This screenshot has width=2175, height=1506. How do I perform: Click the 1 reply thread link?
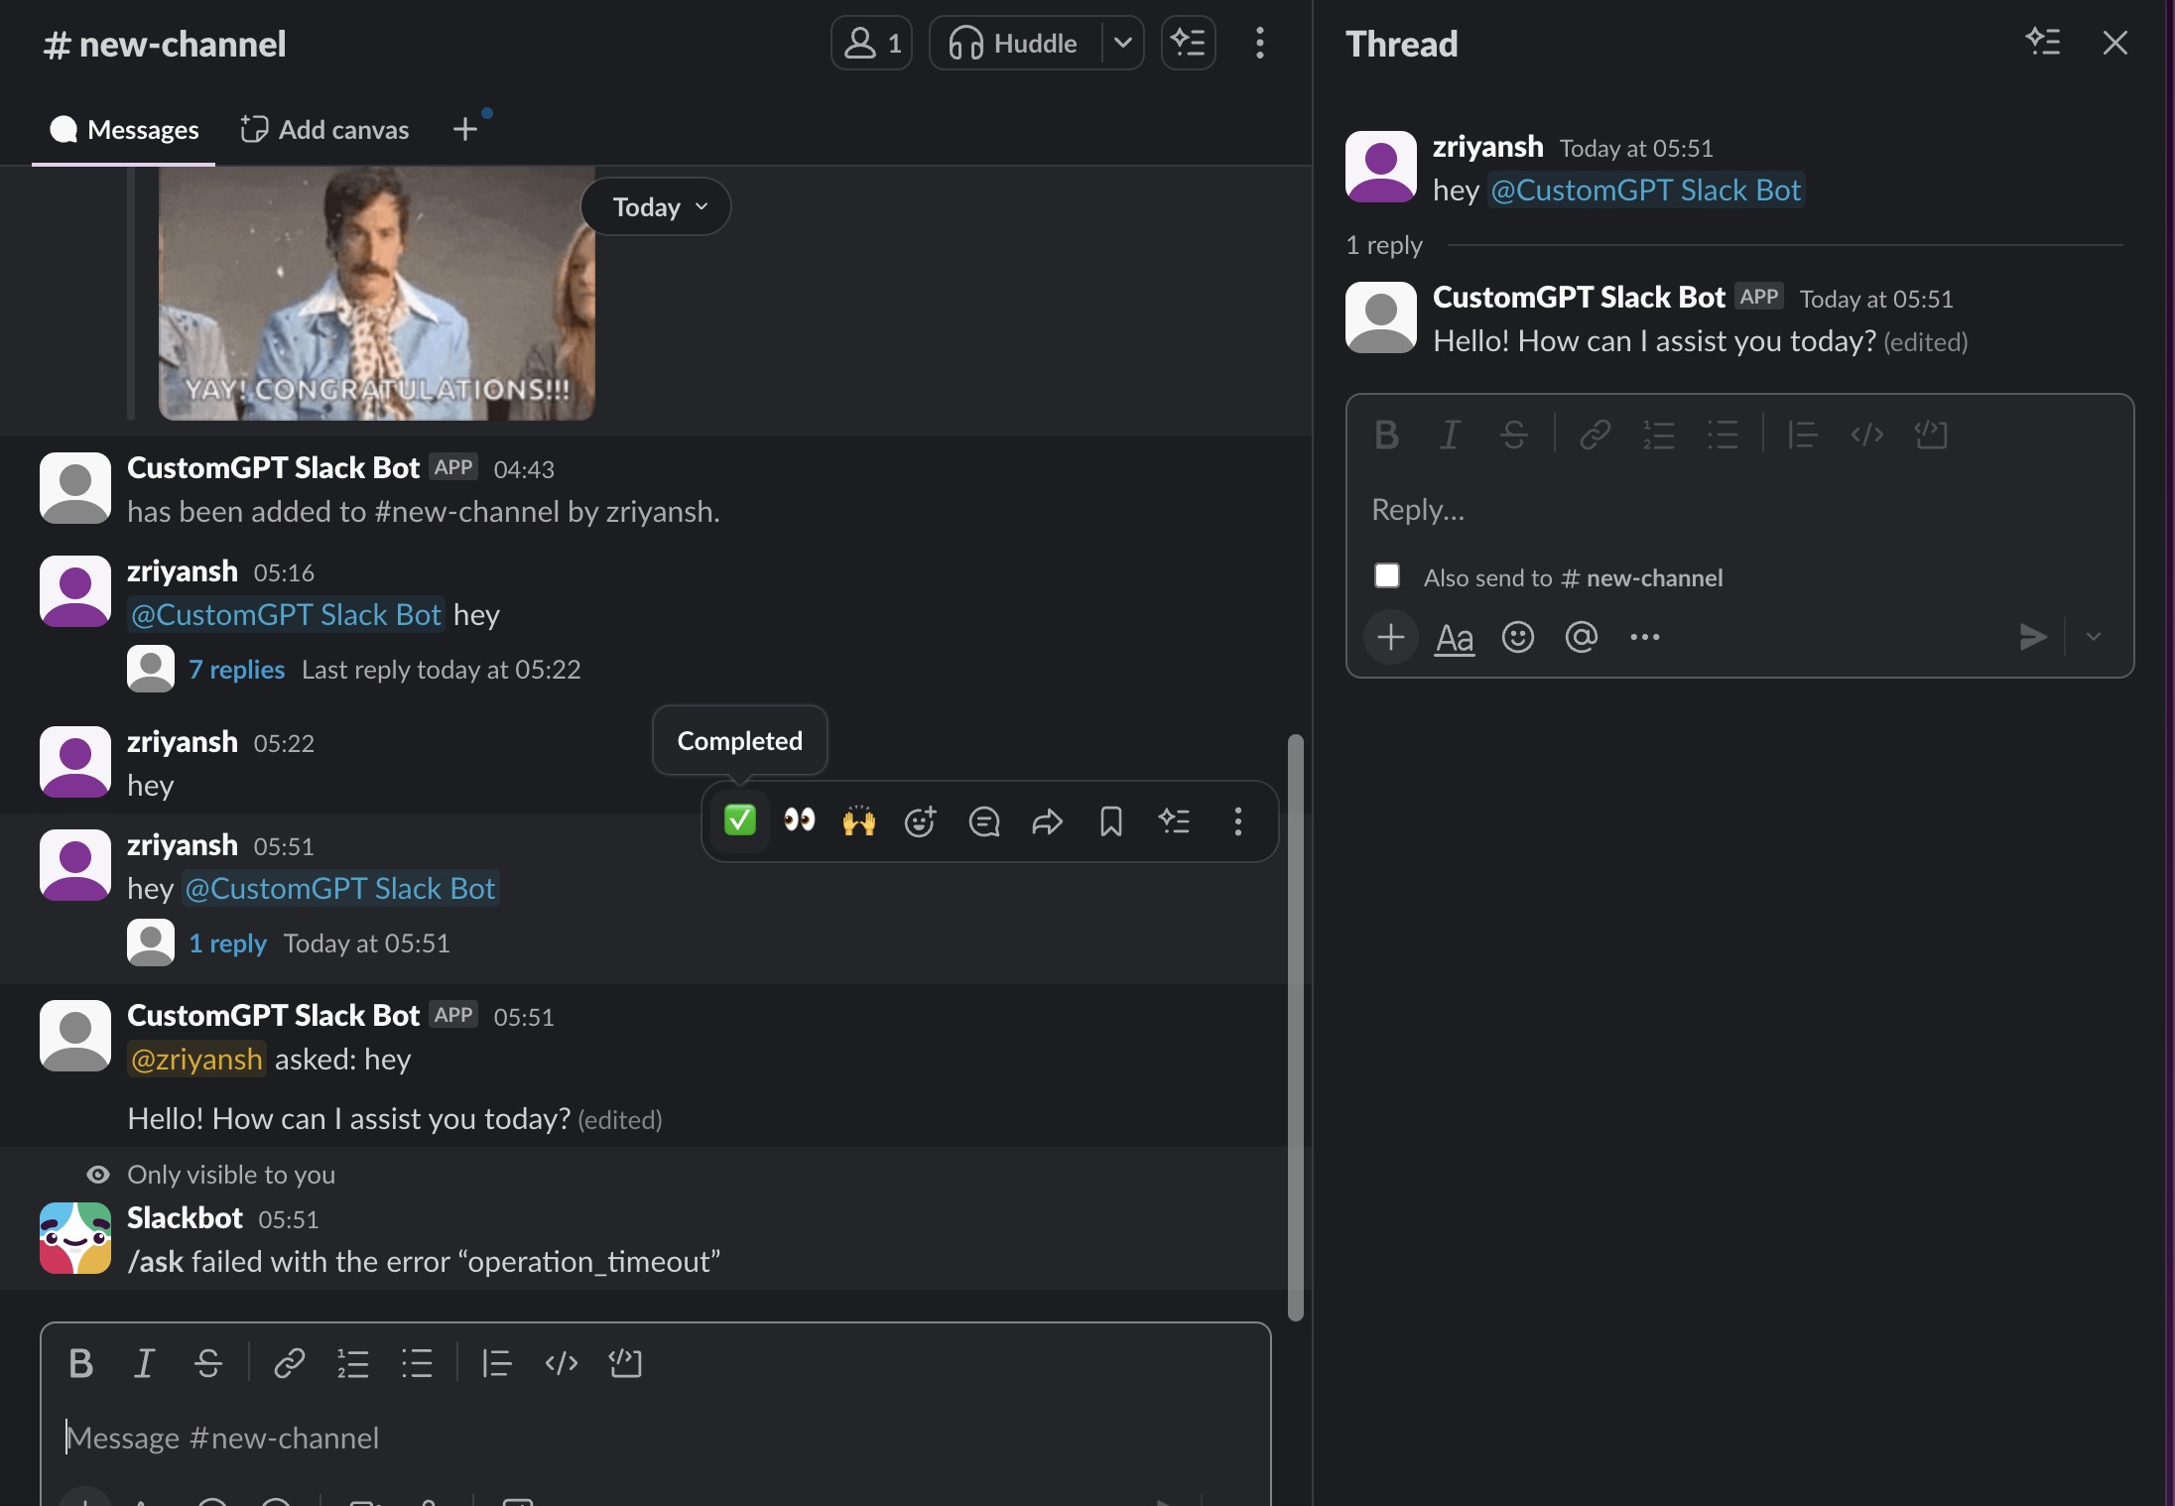[227, 943]
